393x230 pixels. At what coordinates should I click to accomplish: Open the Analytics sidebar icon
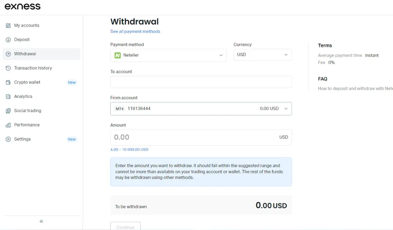[x=8, y=96]
